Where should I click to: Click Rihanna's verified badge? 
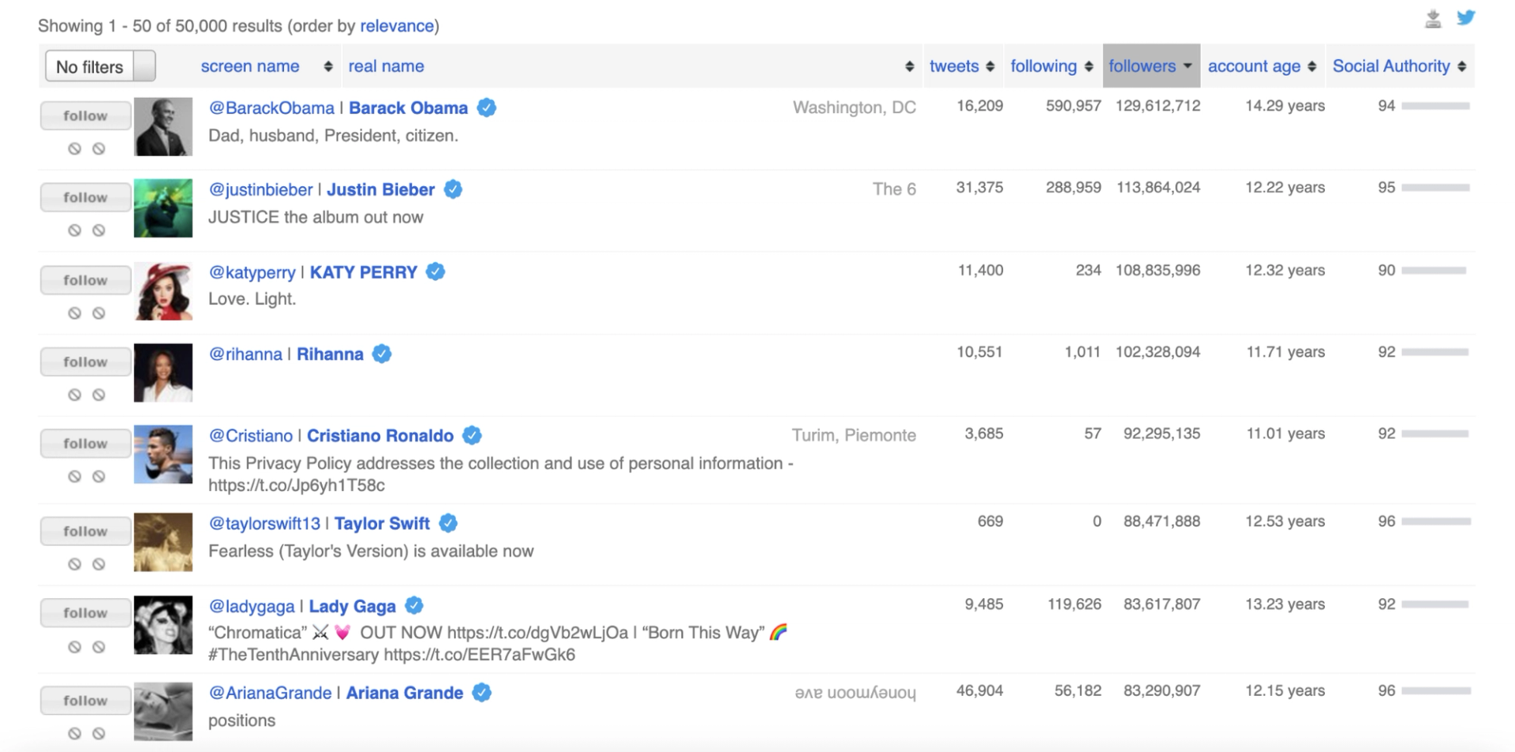click(x=382, y=354)
